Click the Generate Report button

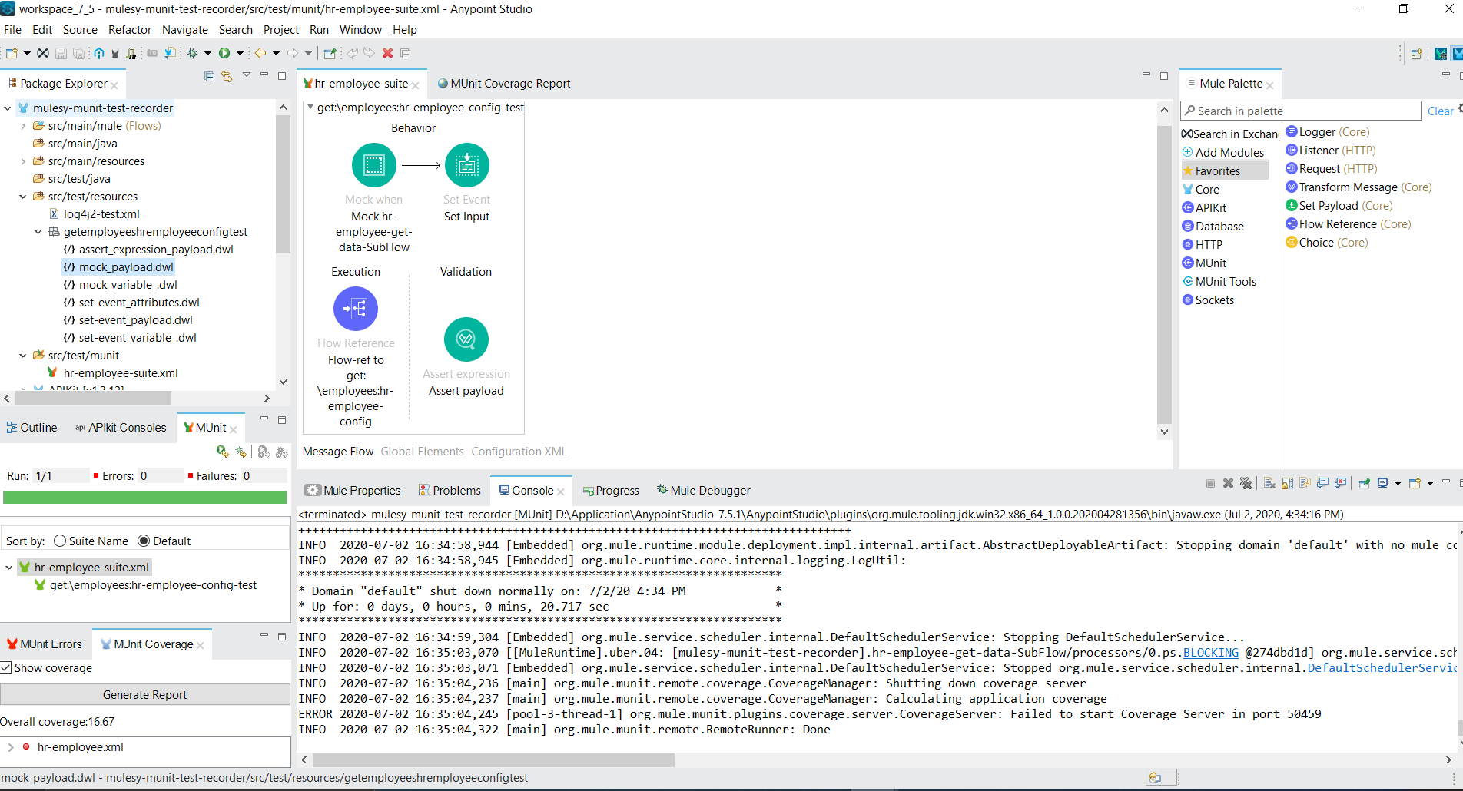[145, 695]
